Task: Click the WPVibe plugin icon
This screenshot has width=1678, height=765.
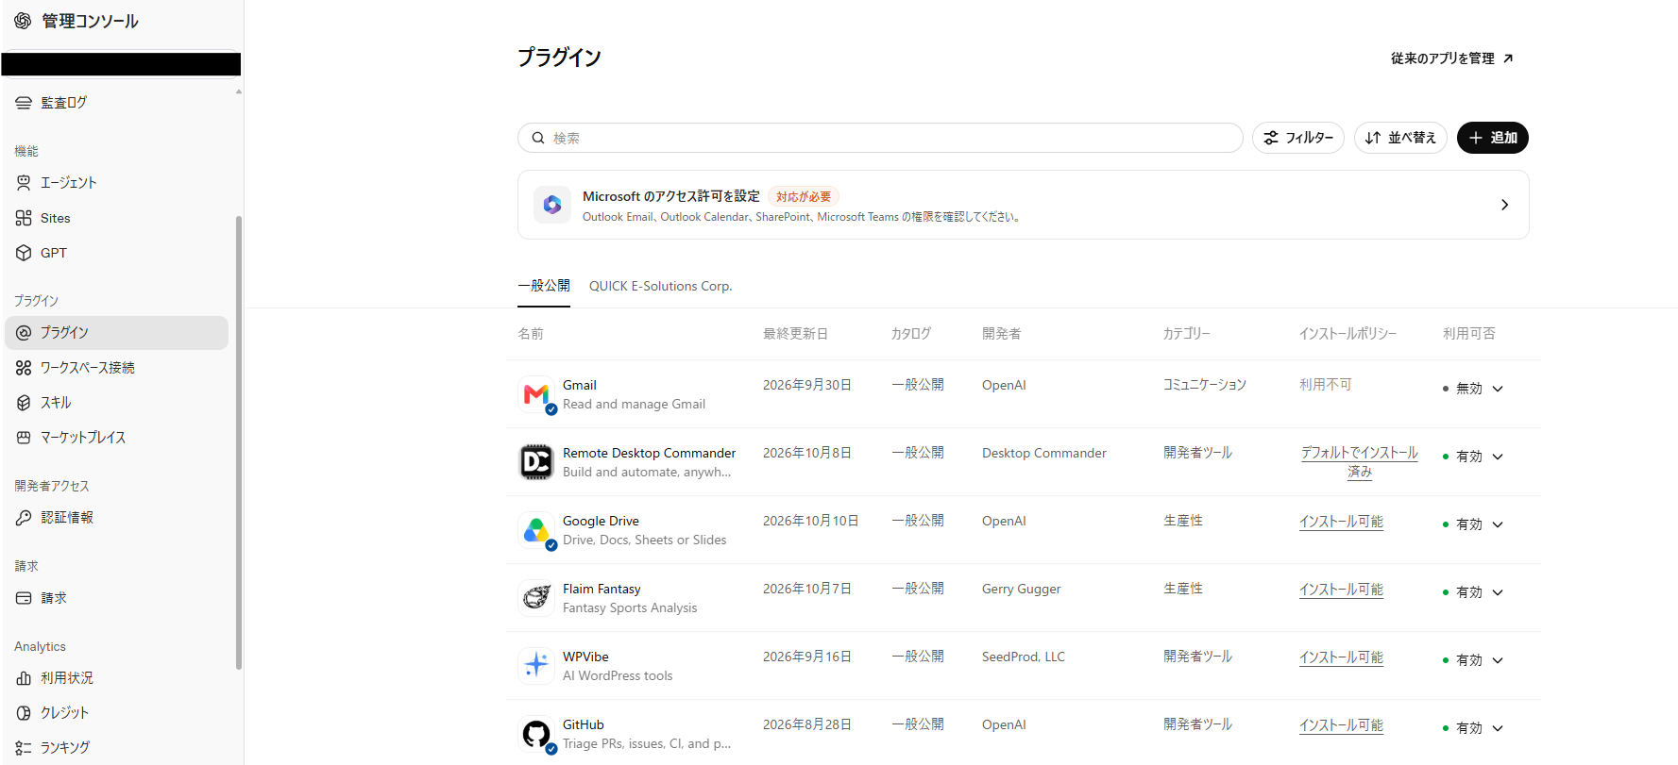Action: 536,666
